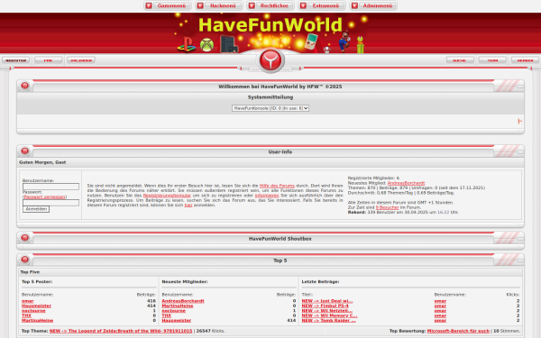Screen dimensions: 541x338
Task: Open the FAQ navigation button
Action: point(49,60)
